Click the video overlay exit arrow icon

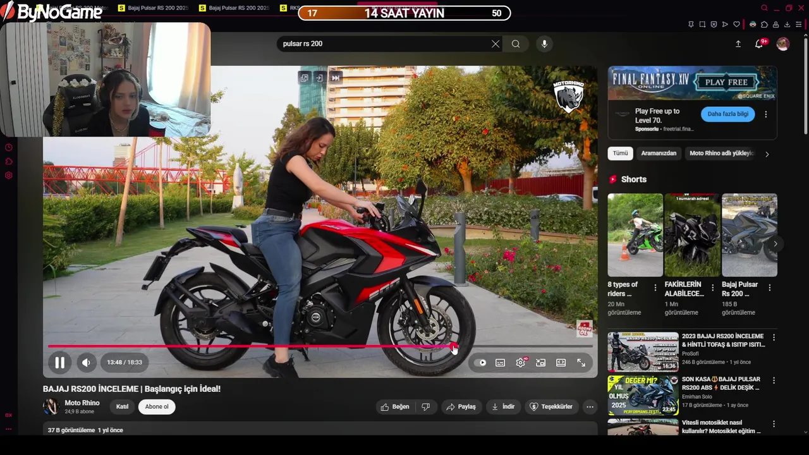(x=320, y=78)
